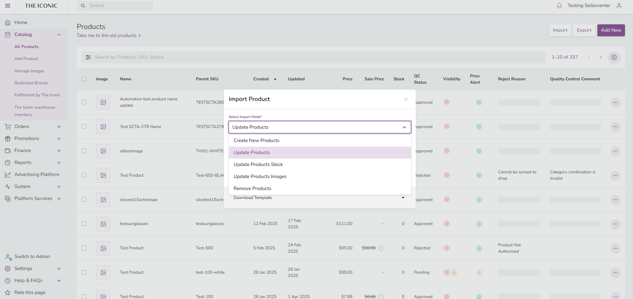
Task: Expand the Finance sidebar section
Action: coord(59,151)
